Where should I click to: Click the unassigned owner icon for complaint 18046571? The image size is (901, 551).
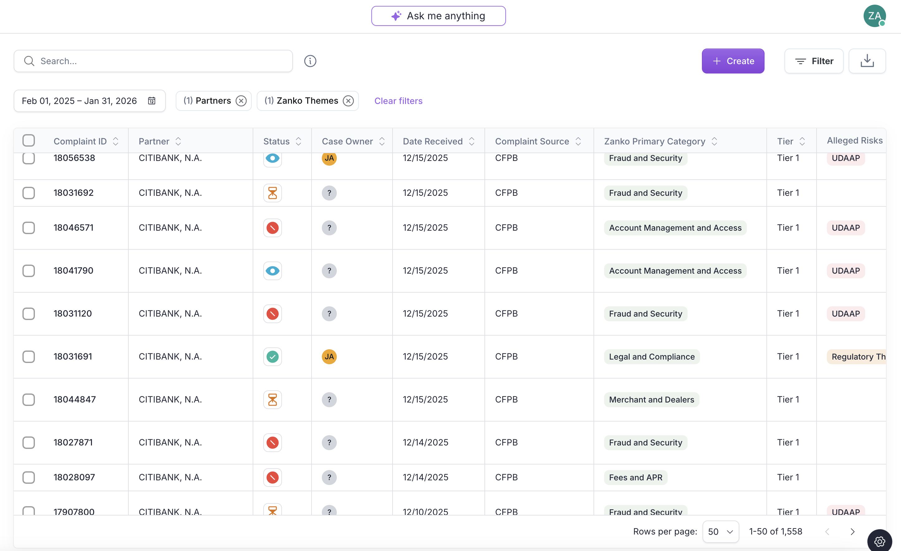330,228
